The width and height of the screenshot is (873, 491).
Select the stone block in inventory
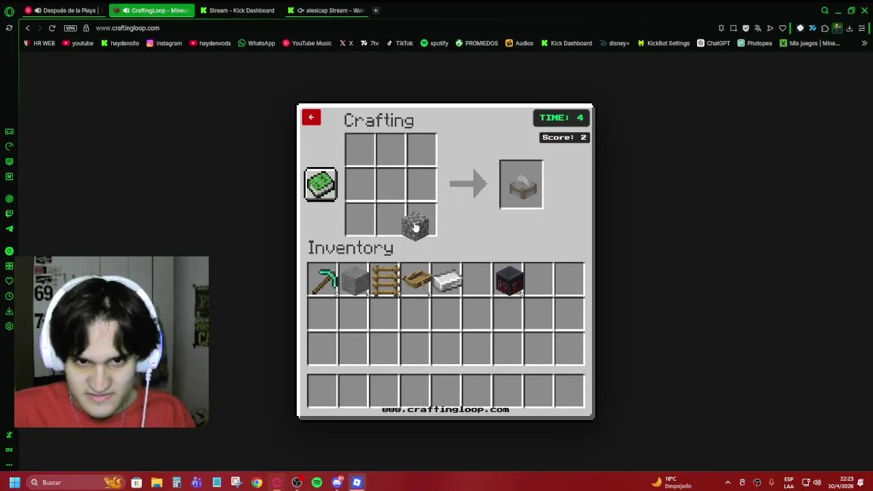[x=354, y=280]
